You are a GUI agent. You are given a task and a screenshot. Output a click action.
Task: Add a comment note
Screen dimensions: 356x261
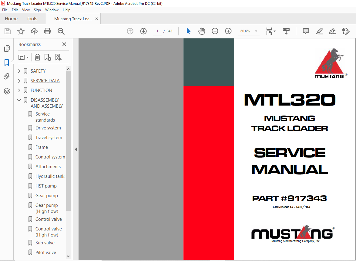click(306, 31)
